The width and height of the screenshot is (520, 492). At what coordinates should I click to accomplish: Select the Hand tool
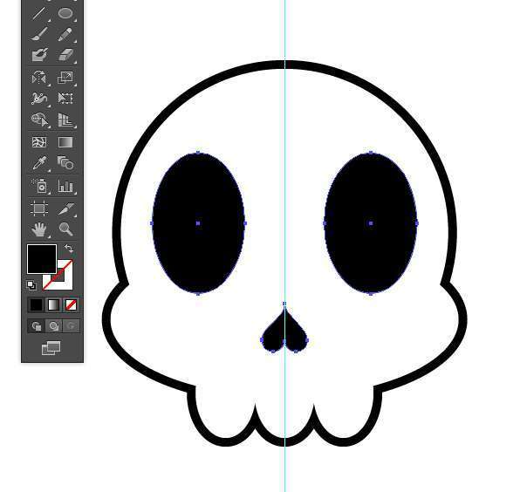[39, 229]
